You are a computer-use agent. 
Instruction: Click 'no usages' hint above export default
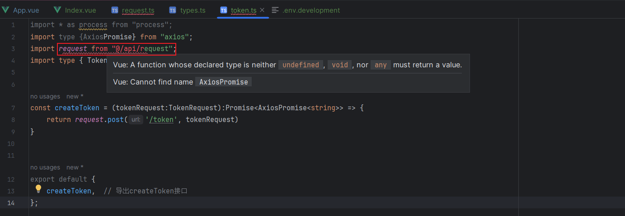coord(45,167)
